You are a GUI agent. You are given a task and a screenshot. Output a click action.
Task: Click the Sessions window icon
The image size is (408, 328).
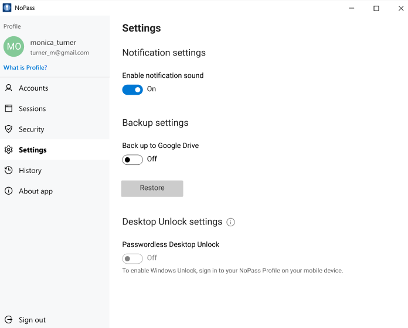9,109
